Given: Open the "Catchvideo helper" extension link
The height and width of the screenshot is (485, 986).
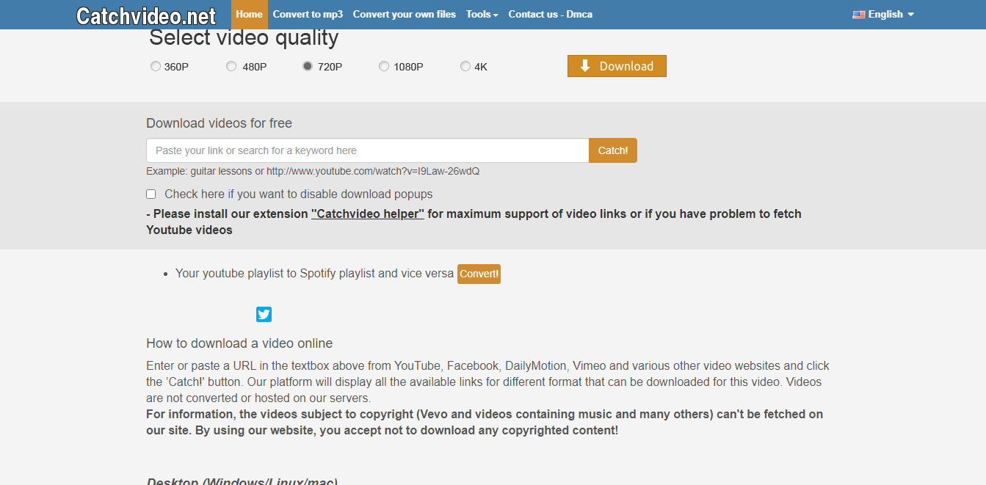Looking at the screenshot, I should 368,214.
